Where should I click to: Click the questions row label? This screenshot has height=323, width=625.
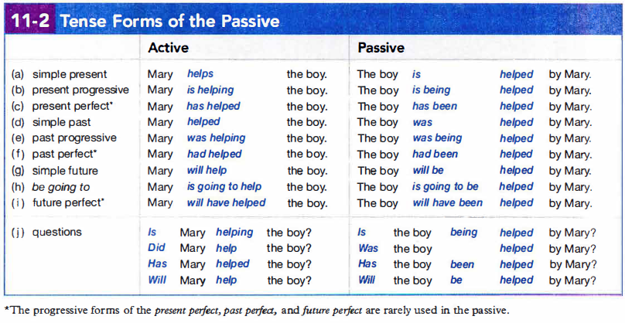(x=57, y=232)
